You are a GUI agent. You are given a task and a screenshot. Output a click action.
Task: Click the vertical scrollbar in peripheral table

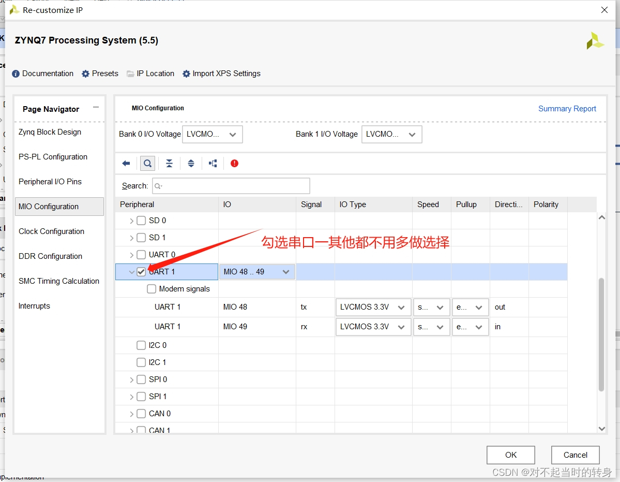point(601,334)
